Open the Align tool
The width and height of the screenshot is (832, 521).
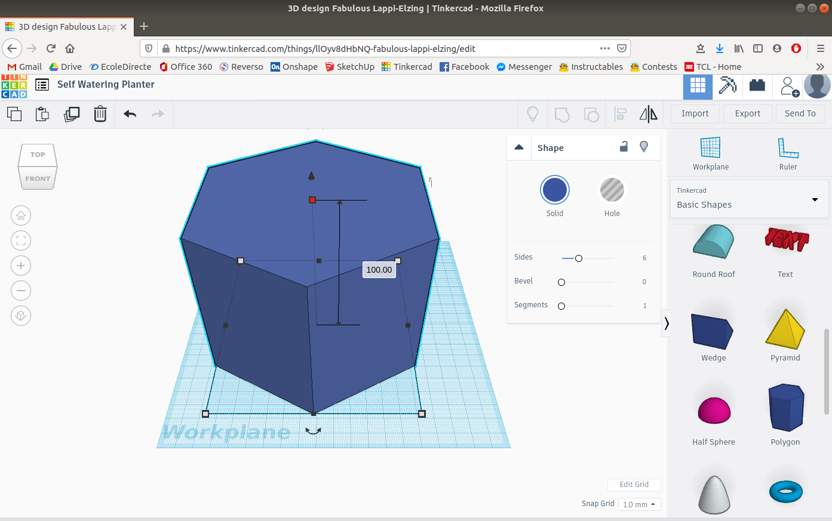pos(621,114)
